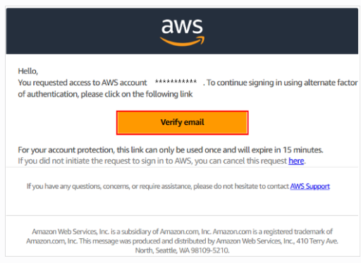The height and width of the screenshot is (263, 361).
Task: Click 'You requested access to AWS account' text
Action: point(82,82)
